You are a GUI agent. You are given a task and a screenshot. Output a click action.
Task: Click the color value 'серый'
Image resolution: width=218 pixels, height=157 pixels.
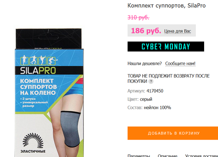tap(146, 99)
